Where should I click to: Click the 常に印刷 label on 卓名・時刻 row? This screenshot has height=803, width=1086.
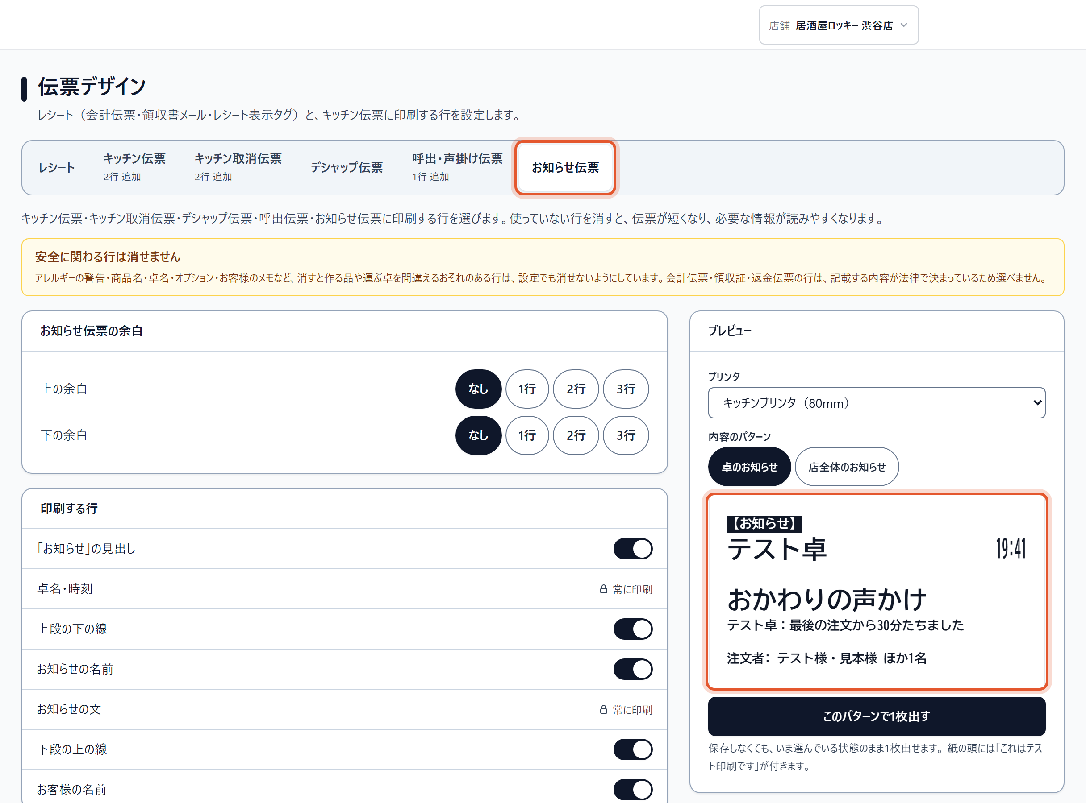coord(632,589)
